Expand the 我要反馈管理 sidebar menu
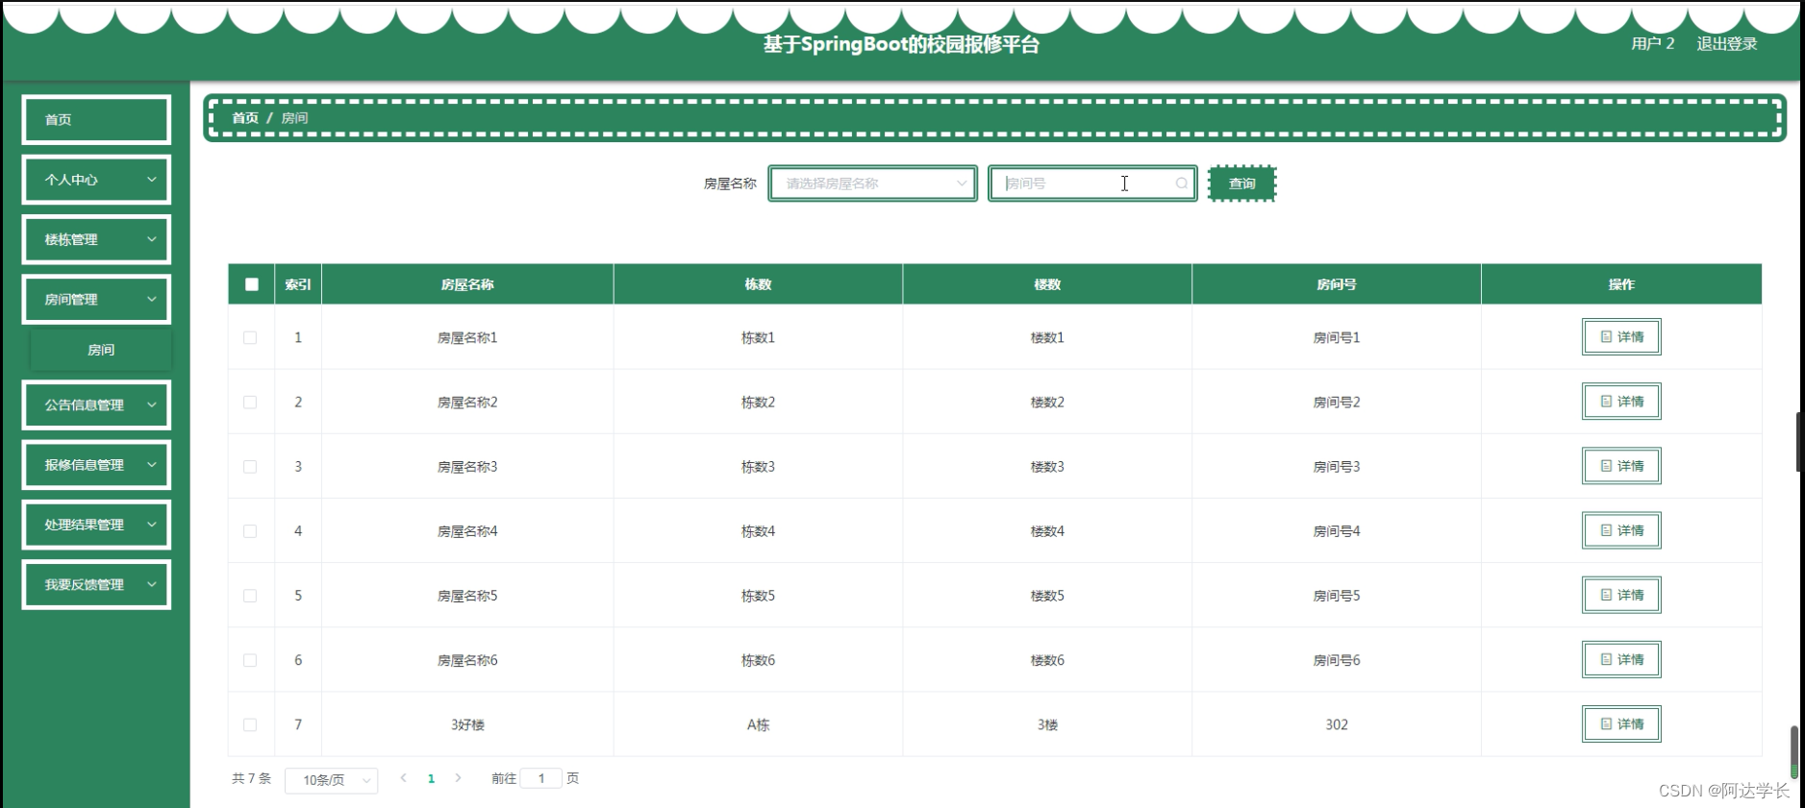 point(96,584)
